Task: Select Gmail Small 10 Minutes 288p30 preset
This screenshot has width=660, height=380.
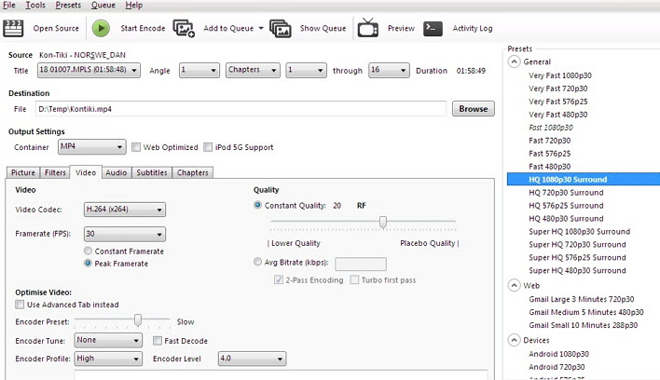Action: (583, 325)
